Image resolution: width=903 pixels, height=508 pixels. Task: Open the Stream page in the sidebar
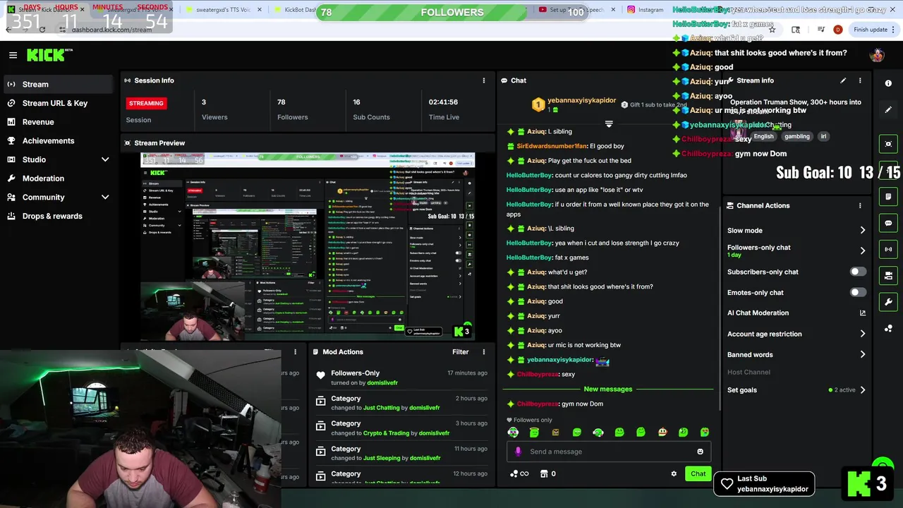(x=56, y=84)
